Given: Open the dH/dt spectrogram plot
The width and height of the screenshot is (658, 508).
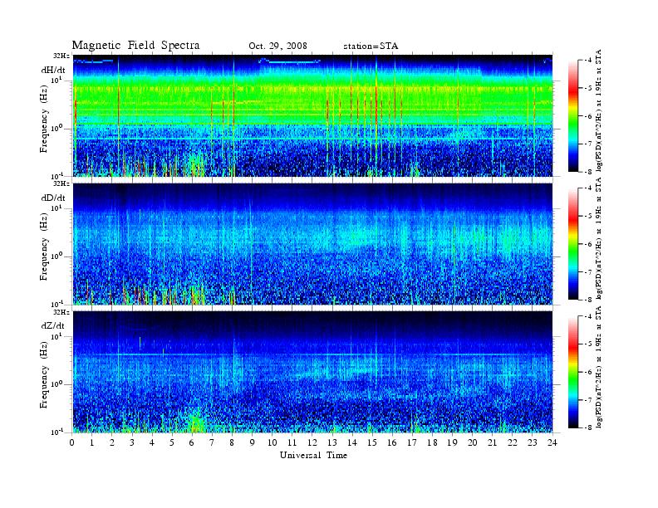Looking at the screenshot, I should click(312, 115).
